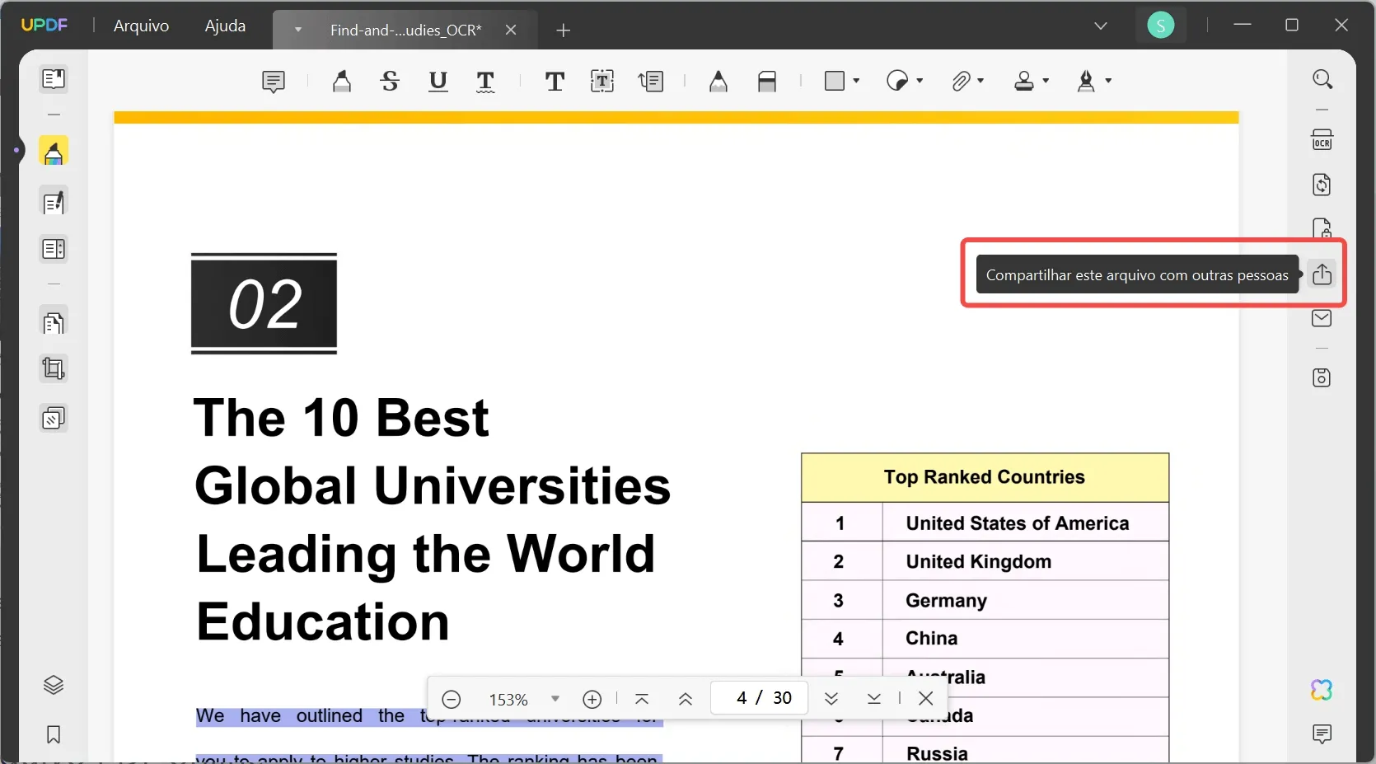Select the Strikethrough annotation tool
The height and width of the screenshot is (764, 1376).
(x=390, y=82)
